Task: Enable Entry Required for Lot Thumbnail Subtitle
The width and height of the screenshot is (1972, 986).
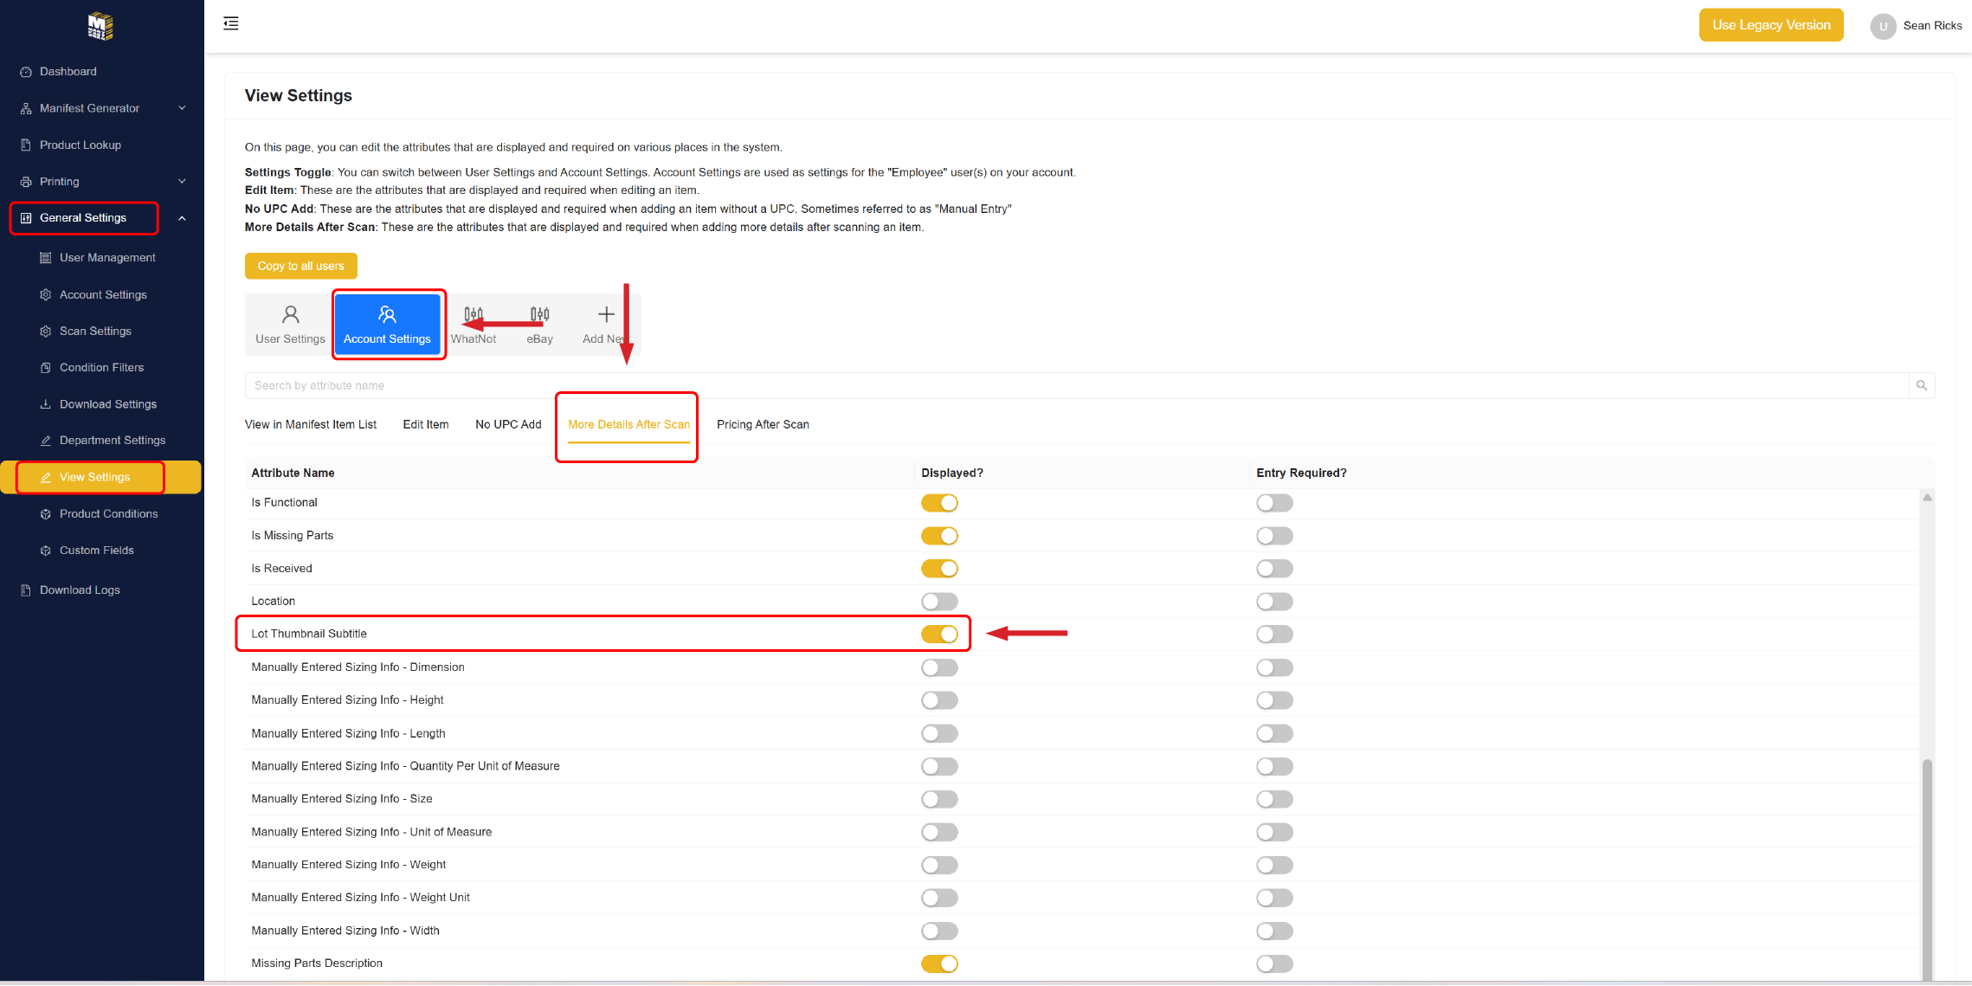Action: [x=1274, y=635]
